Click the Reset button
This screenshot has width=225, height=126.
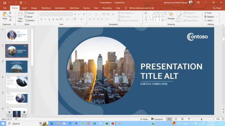point(28,17)
